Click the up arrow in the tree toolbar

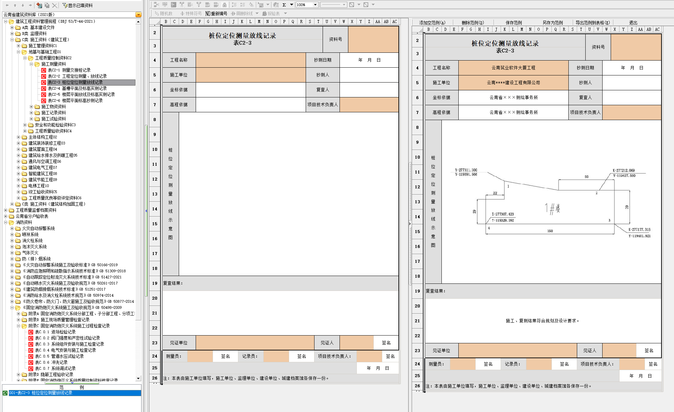[15, 5]
